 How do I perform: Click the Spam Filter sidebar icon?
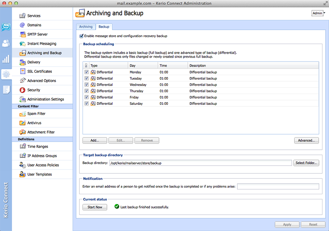(x=22, y=114)
